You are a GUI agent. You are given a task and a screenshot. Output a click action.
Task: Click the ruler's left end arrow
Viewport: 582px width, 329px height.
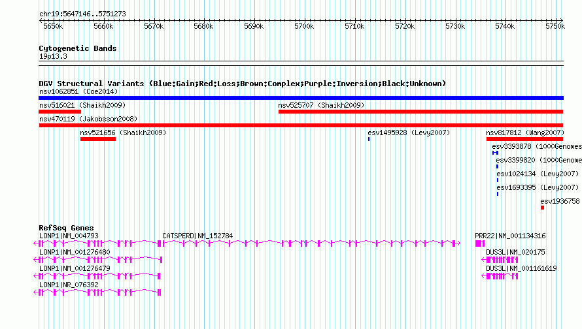(40, 20)
